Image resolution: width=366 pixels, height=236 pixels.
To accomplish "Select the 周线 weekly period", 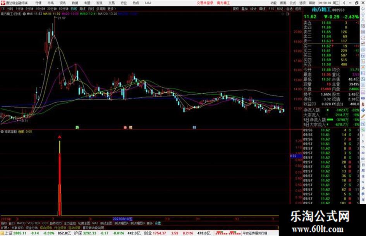I will [x=82, y=9].
